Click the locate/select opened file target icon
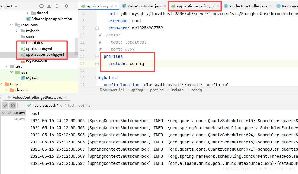 click(41, 6)
